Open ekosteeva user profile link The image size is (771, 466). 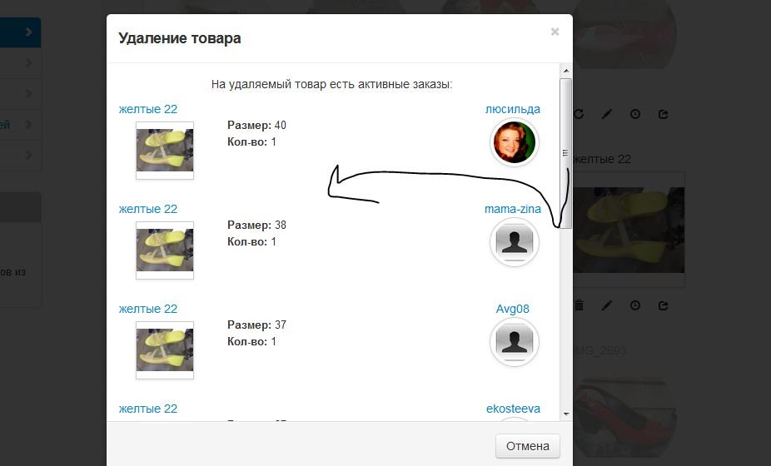(514, 409)
